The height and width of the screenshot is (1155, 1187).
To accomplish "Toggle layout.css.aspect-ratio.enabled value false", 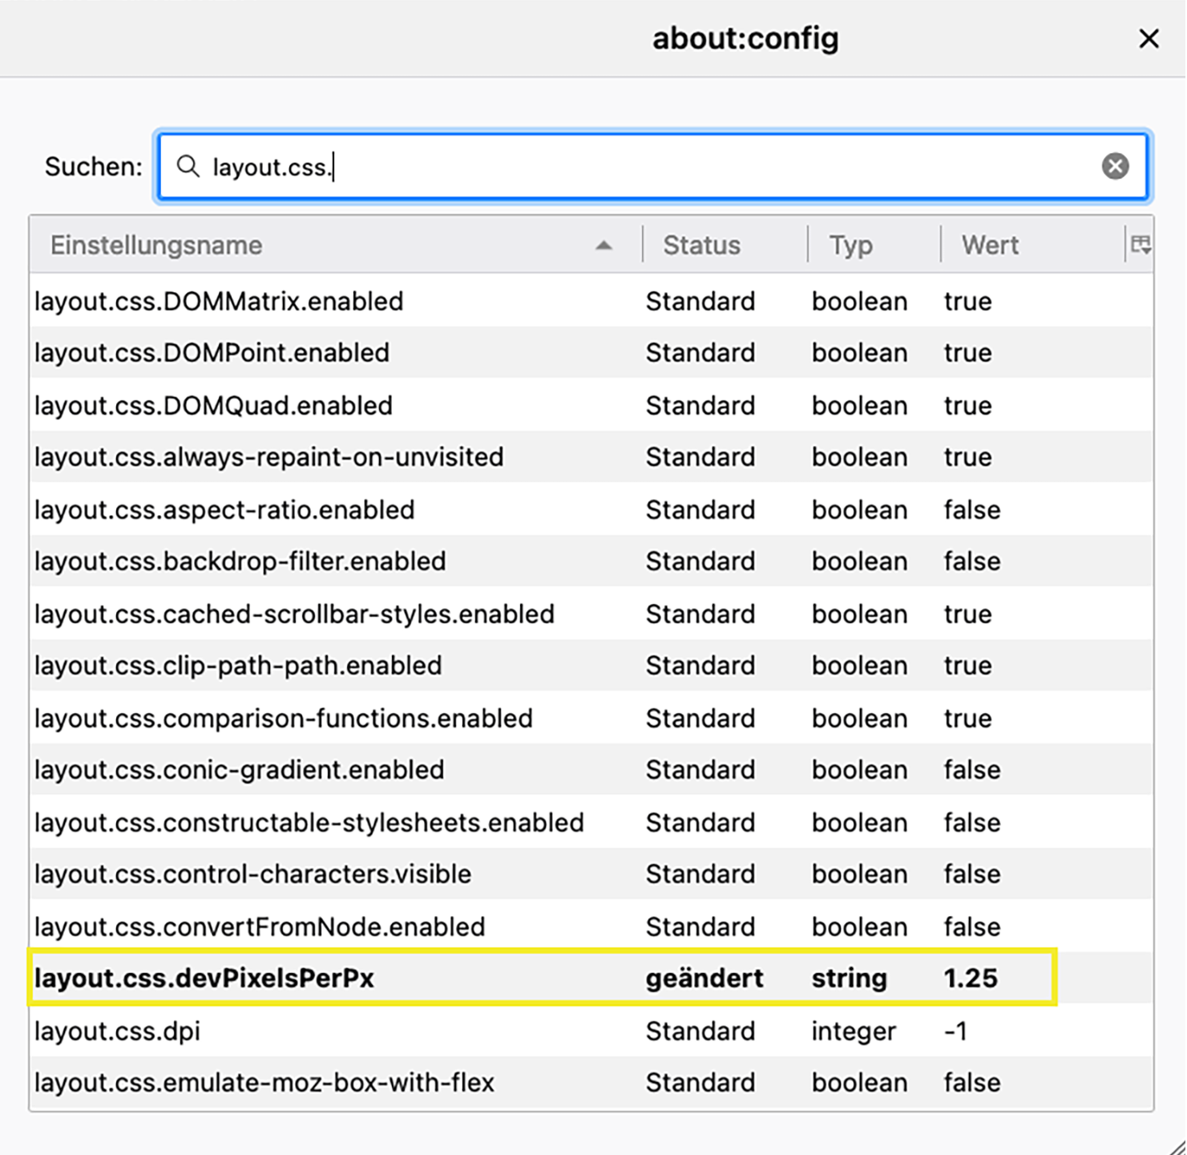I will 971,510.
